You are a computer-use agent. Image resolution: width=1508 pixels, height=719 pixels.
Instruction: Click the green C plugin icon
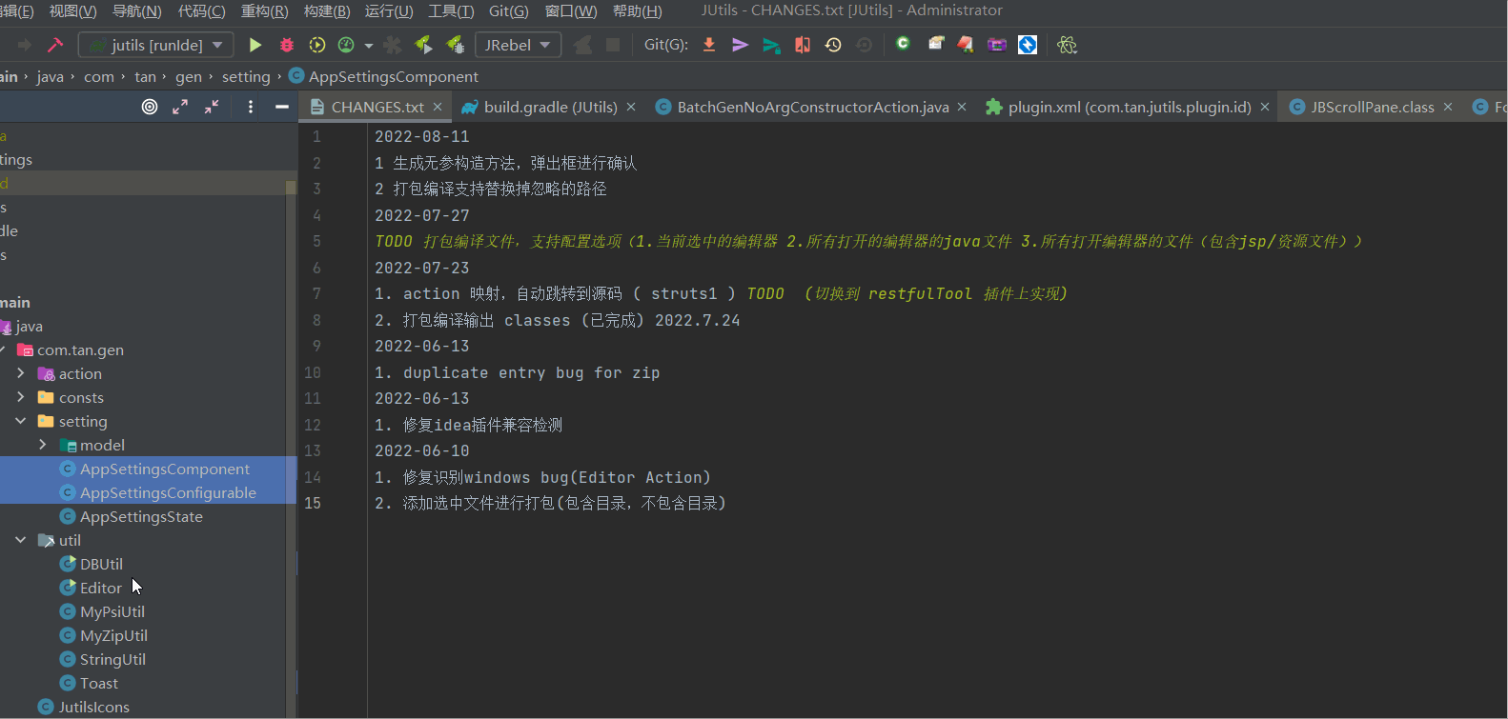pyautogui.click(x=903, y=44)
